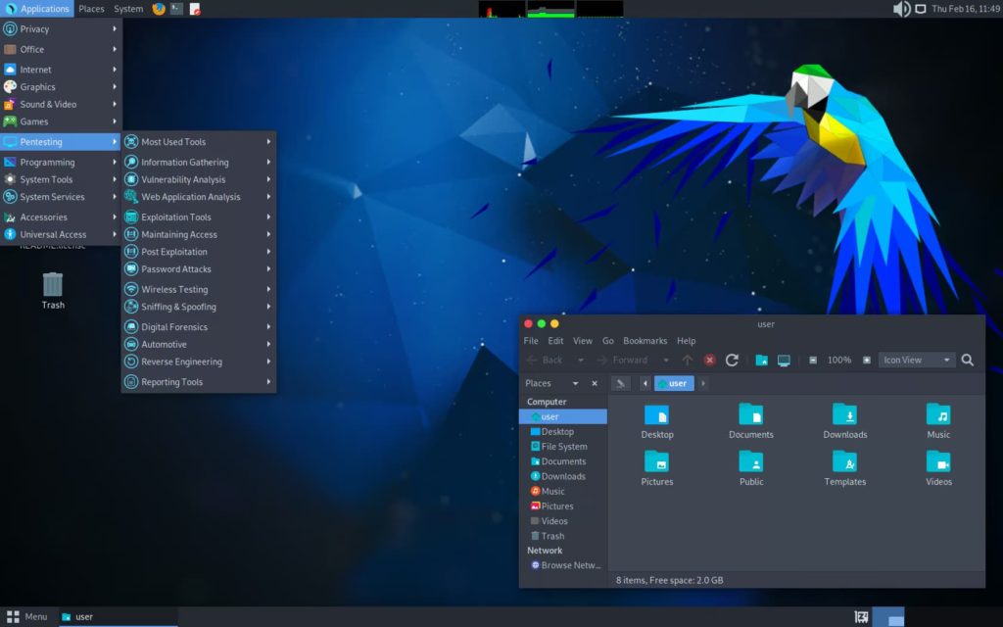The image size is (1003, 627).
Task: Open the Documents folder thumbnail
Action: coord(750,417)
